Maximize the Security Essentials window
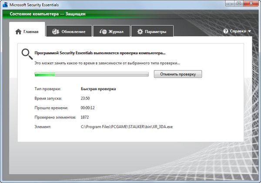This screenshot has width=261, height=183. click(239, 3)
